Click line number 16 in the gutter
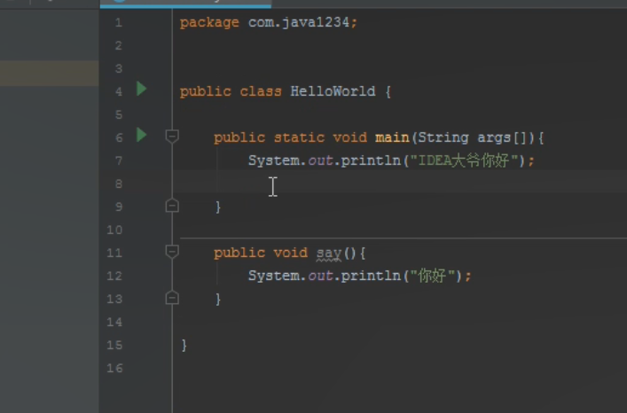 click(x=114, y=368)
